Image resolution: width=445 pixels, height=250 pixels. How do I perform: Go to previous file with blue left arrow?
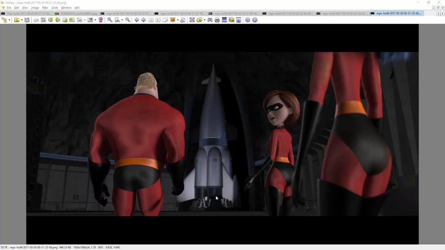pos(137,20)
